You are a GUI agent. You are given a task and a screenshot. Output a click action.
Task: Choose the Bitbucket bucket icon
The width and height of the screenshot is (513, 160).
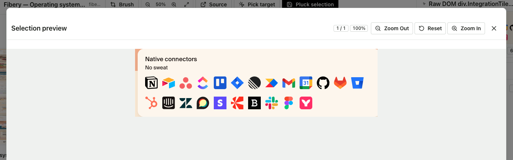(357, 83)
